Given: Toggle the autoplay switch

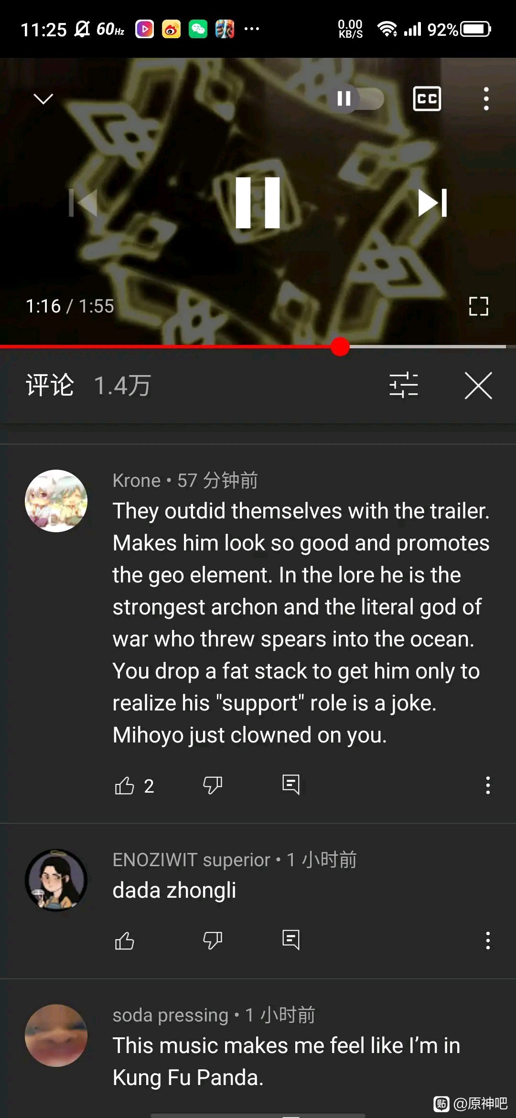Looking at the screenshot, I should 357,99.
